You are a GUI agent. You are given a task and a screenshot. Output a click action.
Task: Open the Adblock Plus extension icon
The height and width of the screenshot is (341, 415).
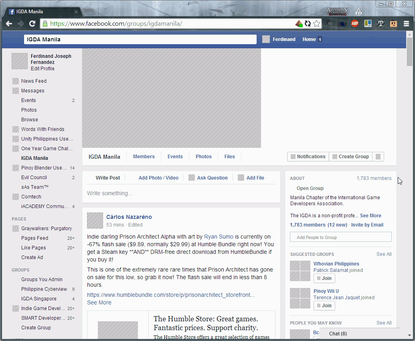pyautogui.click(x=355, y=24)
